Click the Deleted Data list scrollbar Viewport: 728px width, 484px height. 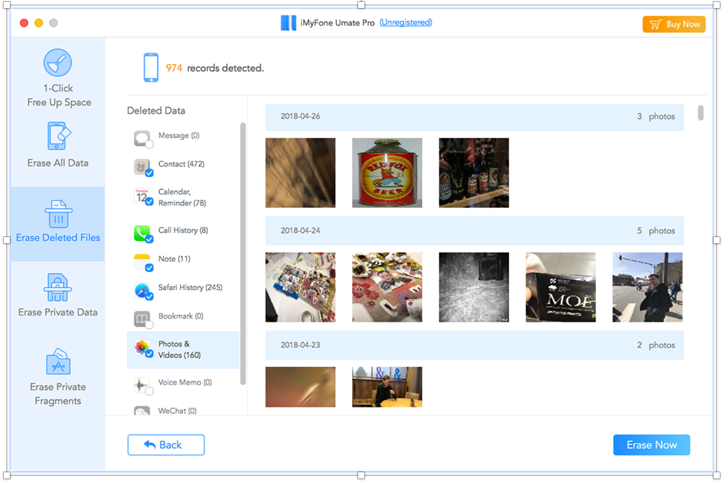pos(243,254)
